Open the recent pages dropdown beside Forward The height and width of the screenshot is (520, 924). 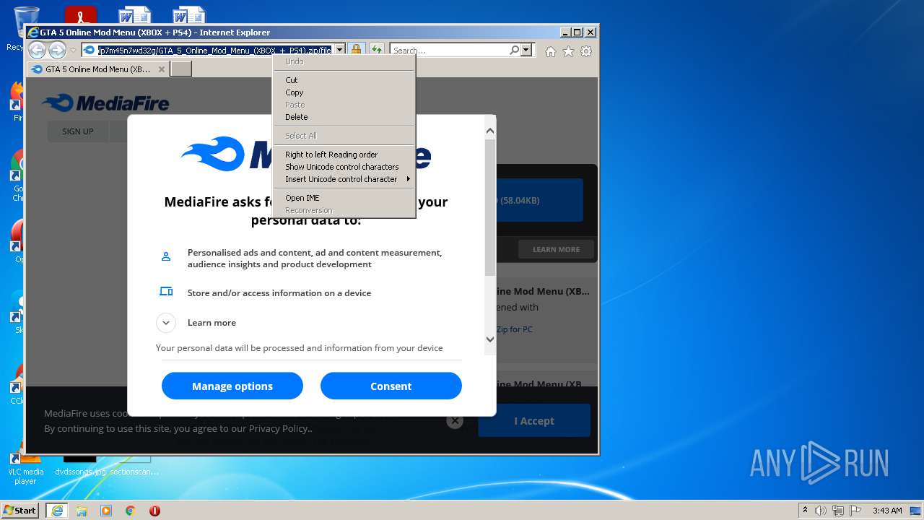[x=73, y=51]
